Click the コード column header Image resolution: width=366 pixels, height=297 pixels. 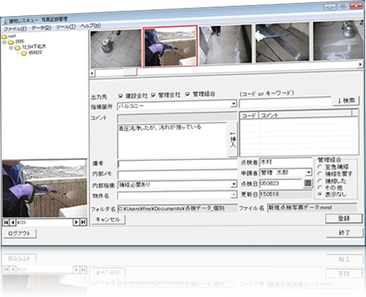point(249,116)
